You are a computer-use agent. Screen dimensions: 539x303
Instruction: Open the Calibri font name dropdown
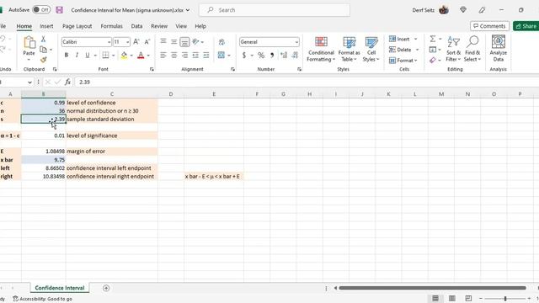(x=109, y=42)
